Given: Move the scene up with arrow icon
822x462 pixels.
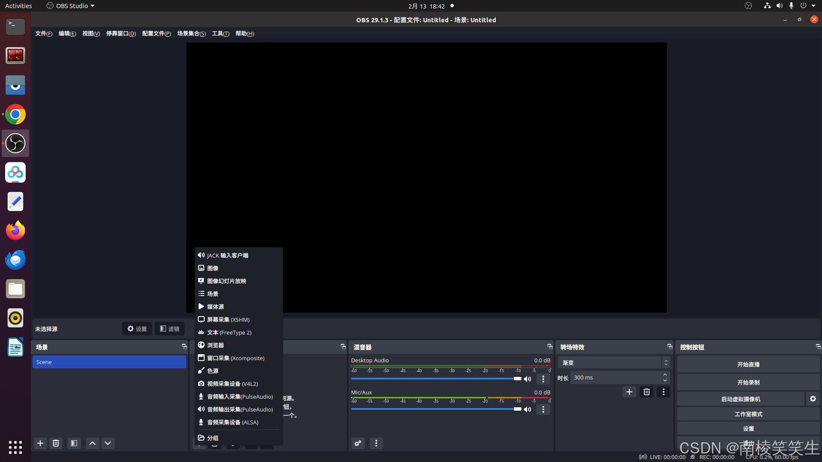Looking at the screenshot, I should click(92, 443).
